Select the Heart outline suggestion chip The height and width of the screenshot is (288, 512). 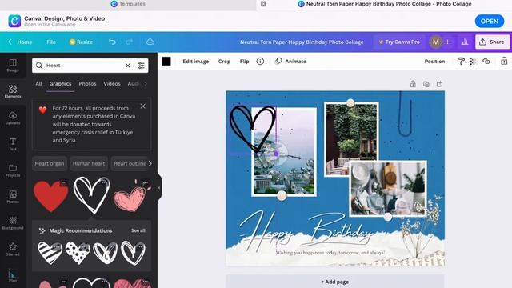click(130, 163)
